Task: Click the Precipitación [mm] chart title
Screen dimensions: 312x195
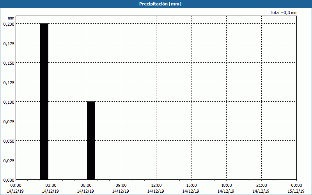Action: 160,4
